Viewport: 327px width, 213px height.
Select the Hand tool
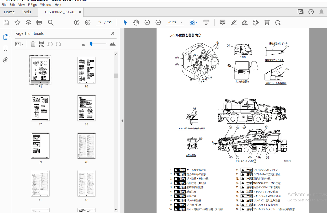[x=136, y=22]
